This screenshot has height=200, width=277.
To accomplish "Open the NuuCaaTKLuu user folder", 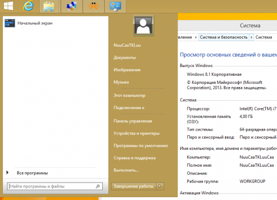I will 127,45.
